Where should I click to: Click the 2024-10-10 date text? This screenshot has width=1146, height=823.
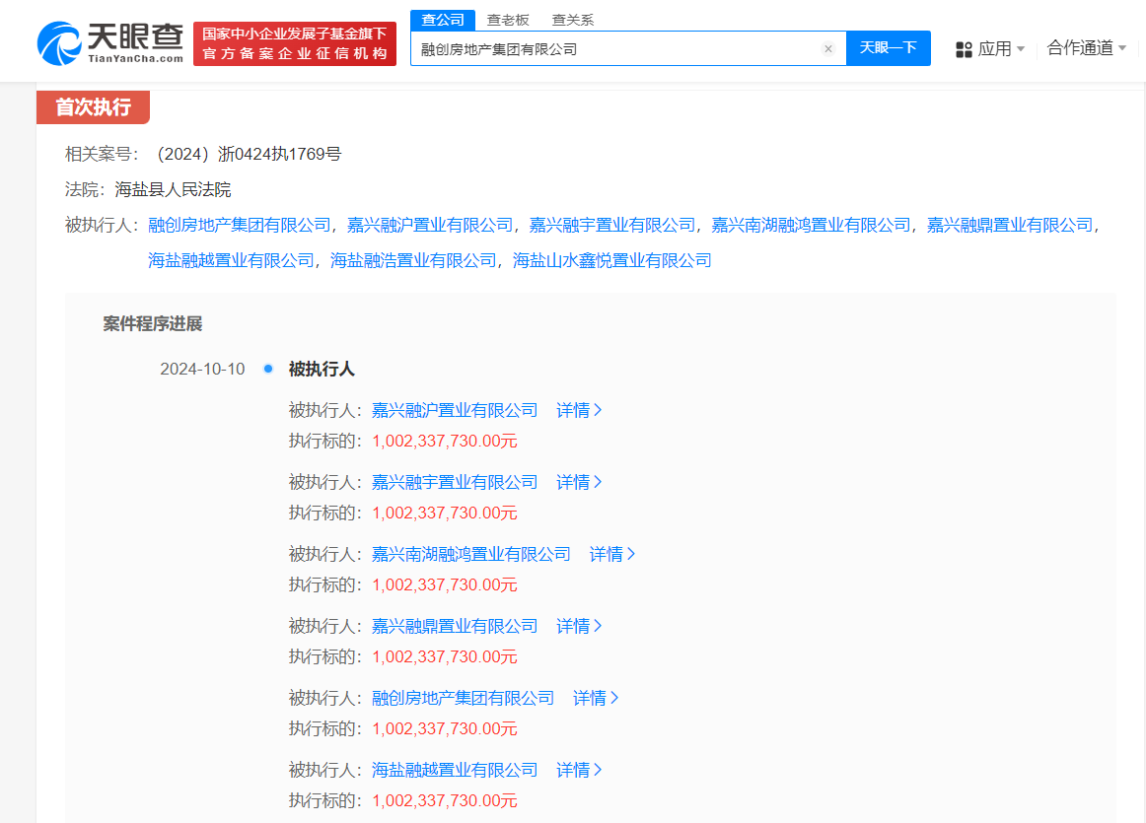[202, 369]
